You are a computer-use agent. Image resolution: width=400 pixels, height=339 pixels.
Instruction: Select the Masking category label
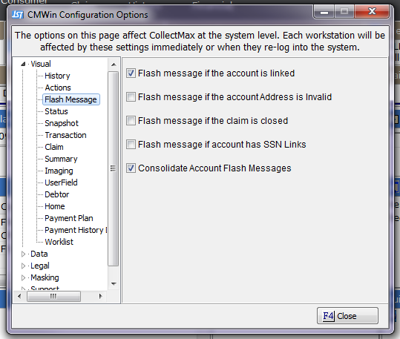click(45, 277)
